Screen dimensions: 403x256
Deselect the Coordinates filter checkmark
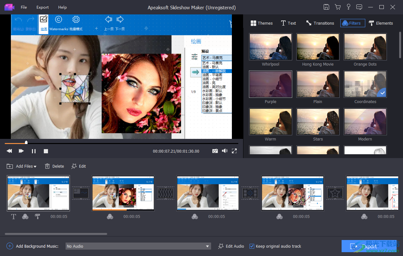tap(382, 93)
